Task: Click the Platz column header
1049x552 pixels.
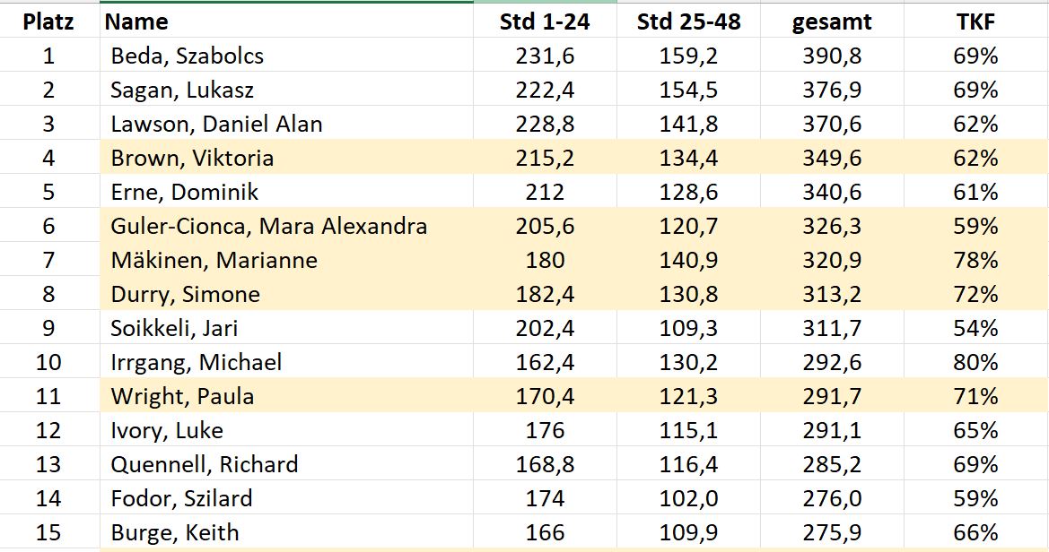Action: pos(48,22)
